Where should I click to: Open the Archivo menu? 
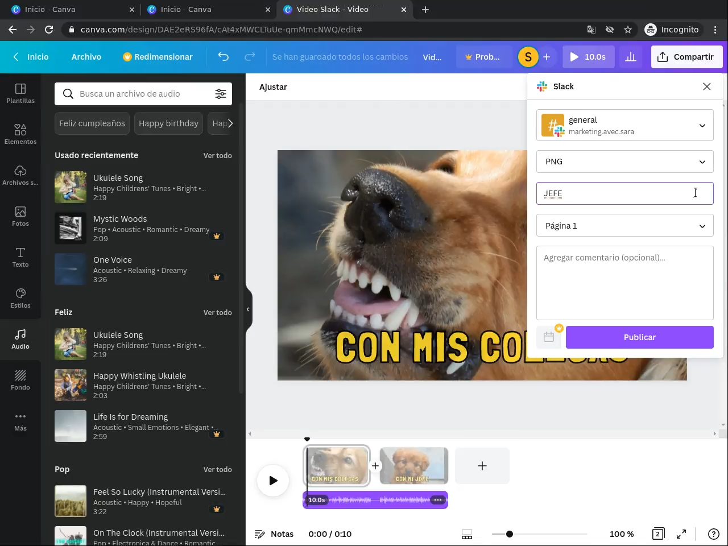coord(86,57)
